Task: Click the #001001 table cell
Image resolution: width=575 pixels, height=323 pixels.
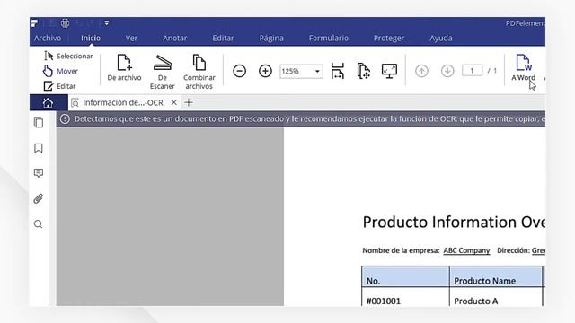Action: point(405,297)
